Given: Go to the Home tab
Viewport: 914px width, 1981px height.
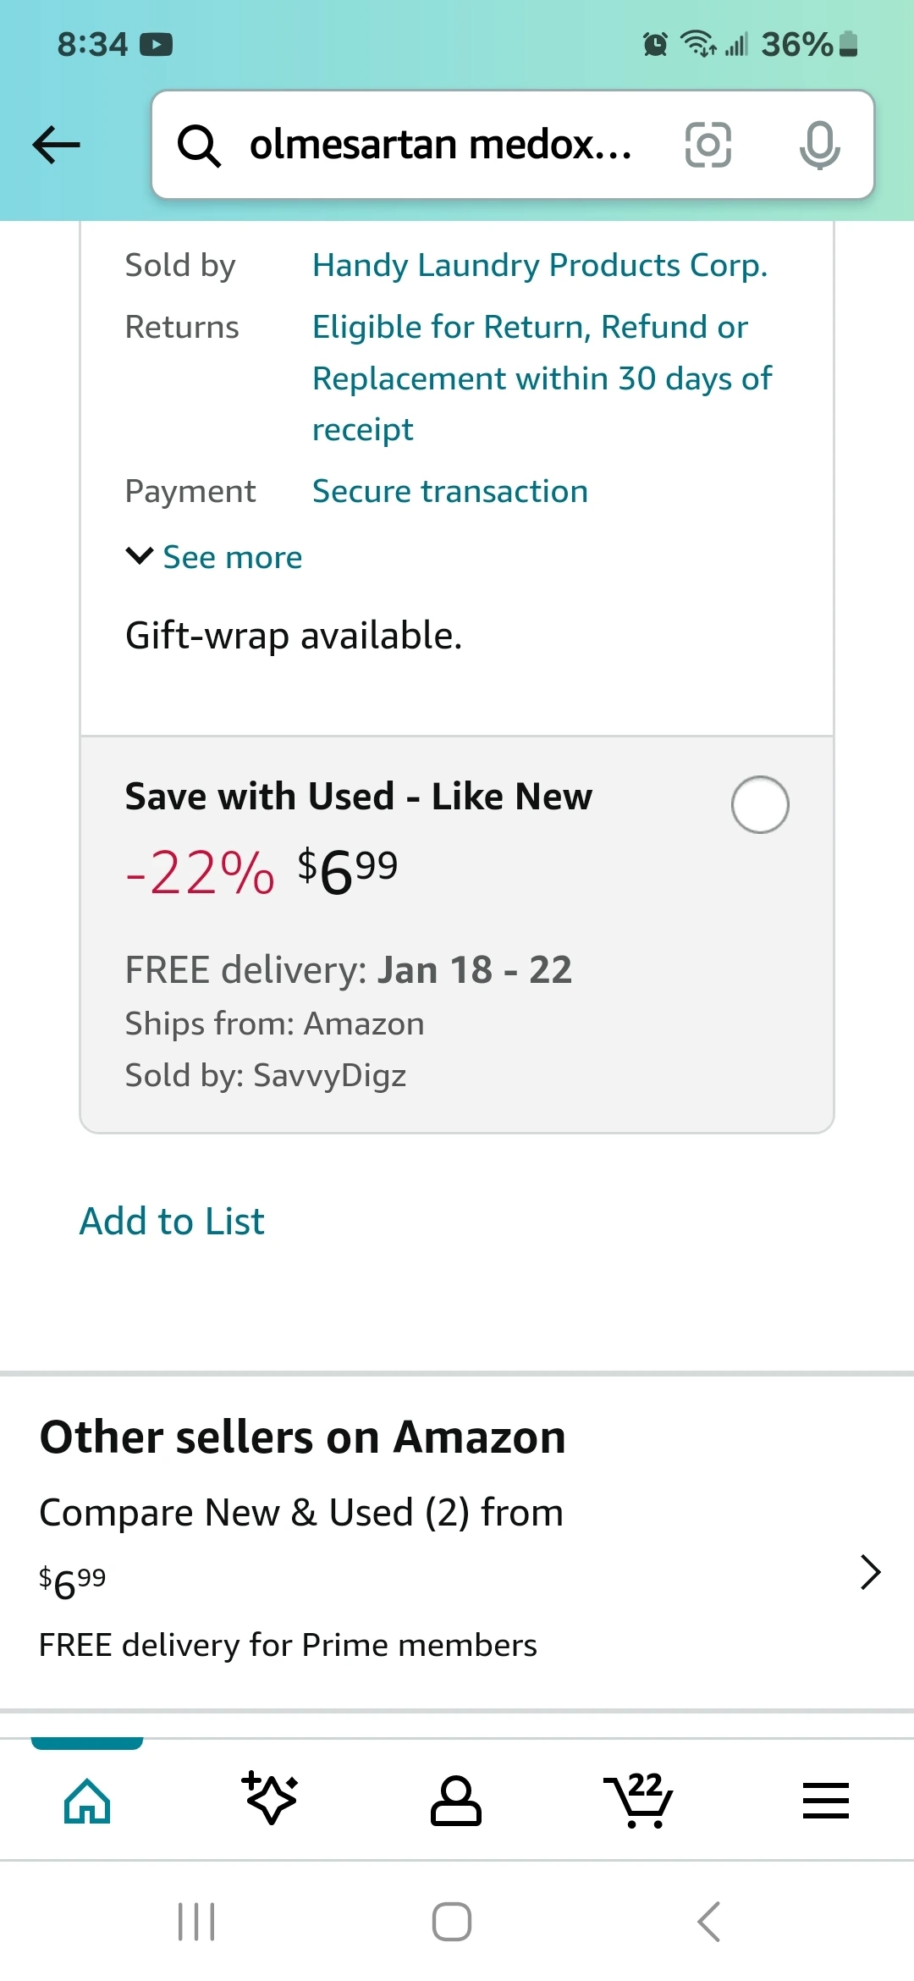Looking at the screenshot, I should [x=87, y=1799].
